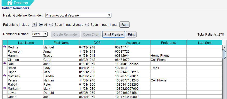
Task: Sort by First Name column header
Action: point(61,43)
